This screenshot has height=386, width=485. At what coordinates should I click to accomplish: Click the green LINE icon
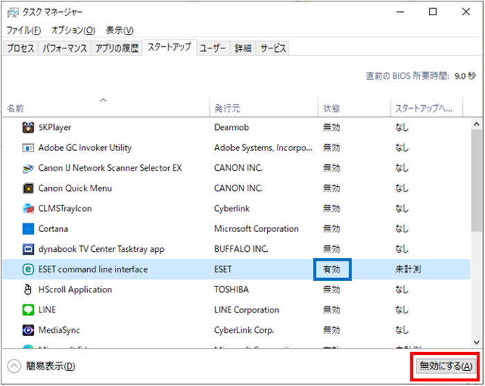(28, 310)
